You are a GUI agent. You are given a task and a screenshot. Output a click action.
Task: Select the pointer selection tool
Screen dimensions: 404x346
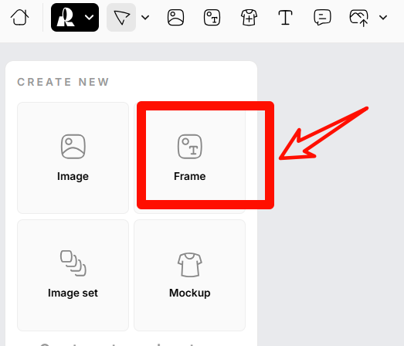pyautogui.click(x=121, y=18)
